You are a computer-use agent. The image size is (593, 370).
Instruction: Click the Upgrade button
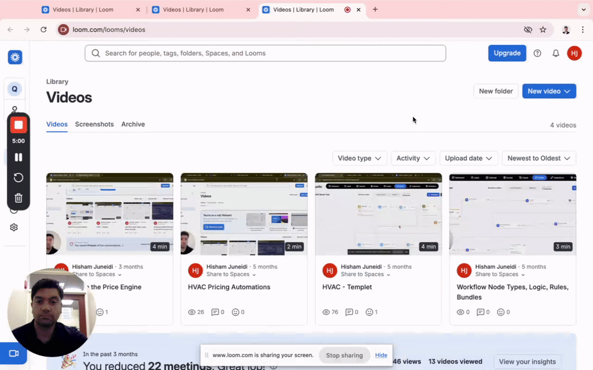click(507, 53)
